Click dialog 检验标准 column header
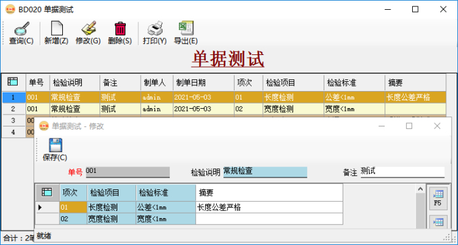 tap(166, 193)
